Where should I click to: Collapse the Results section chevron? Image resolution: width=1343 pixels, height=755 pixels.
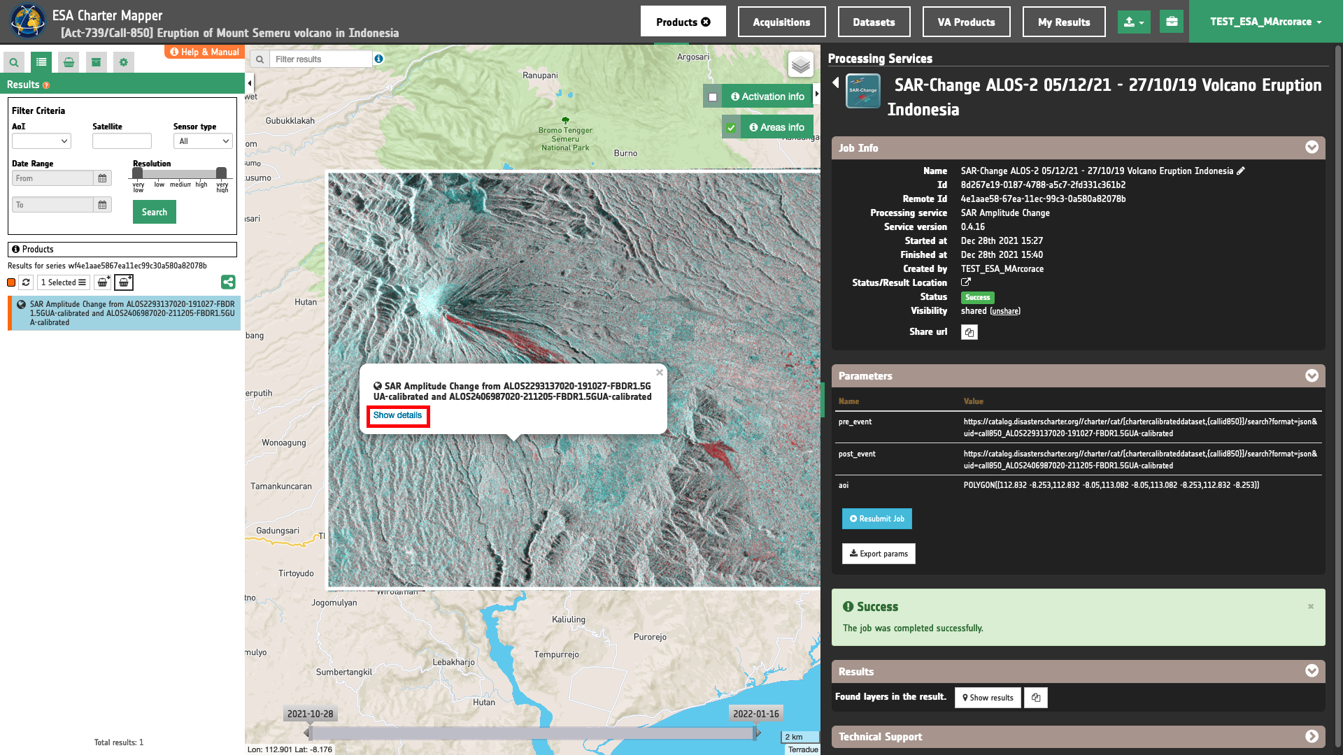pyautogui.click(x=1312, y=671)
